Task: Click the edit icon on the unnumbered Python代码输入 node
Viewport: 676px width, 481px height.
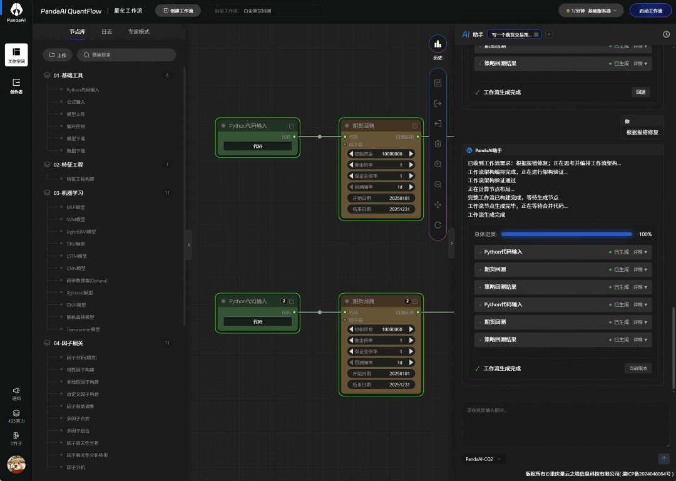Action: (x=292, y=126)
